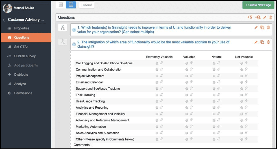Click the back chevron beside Customer Advisory

(4, 20)
